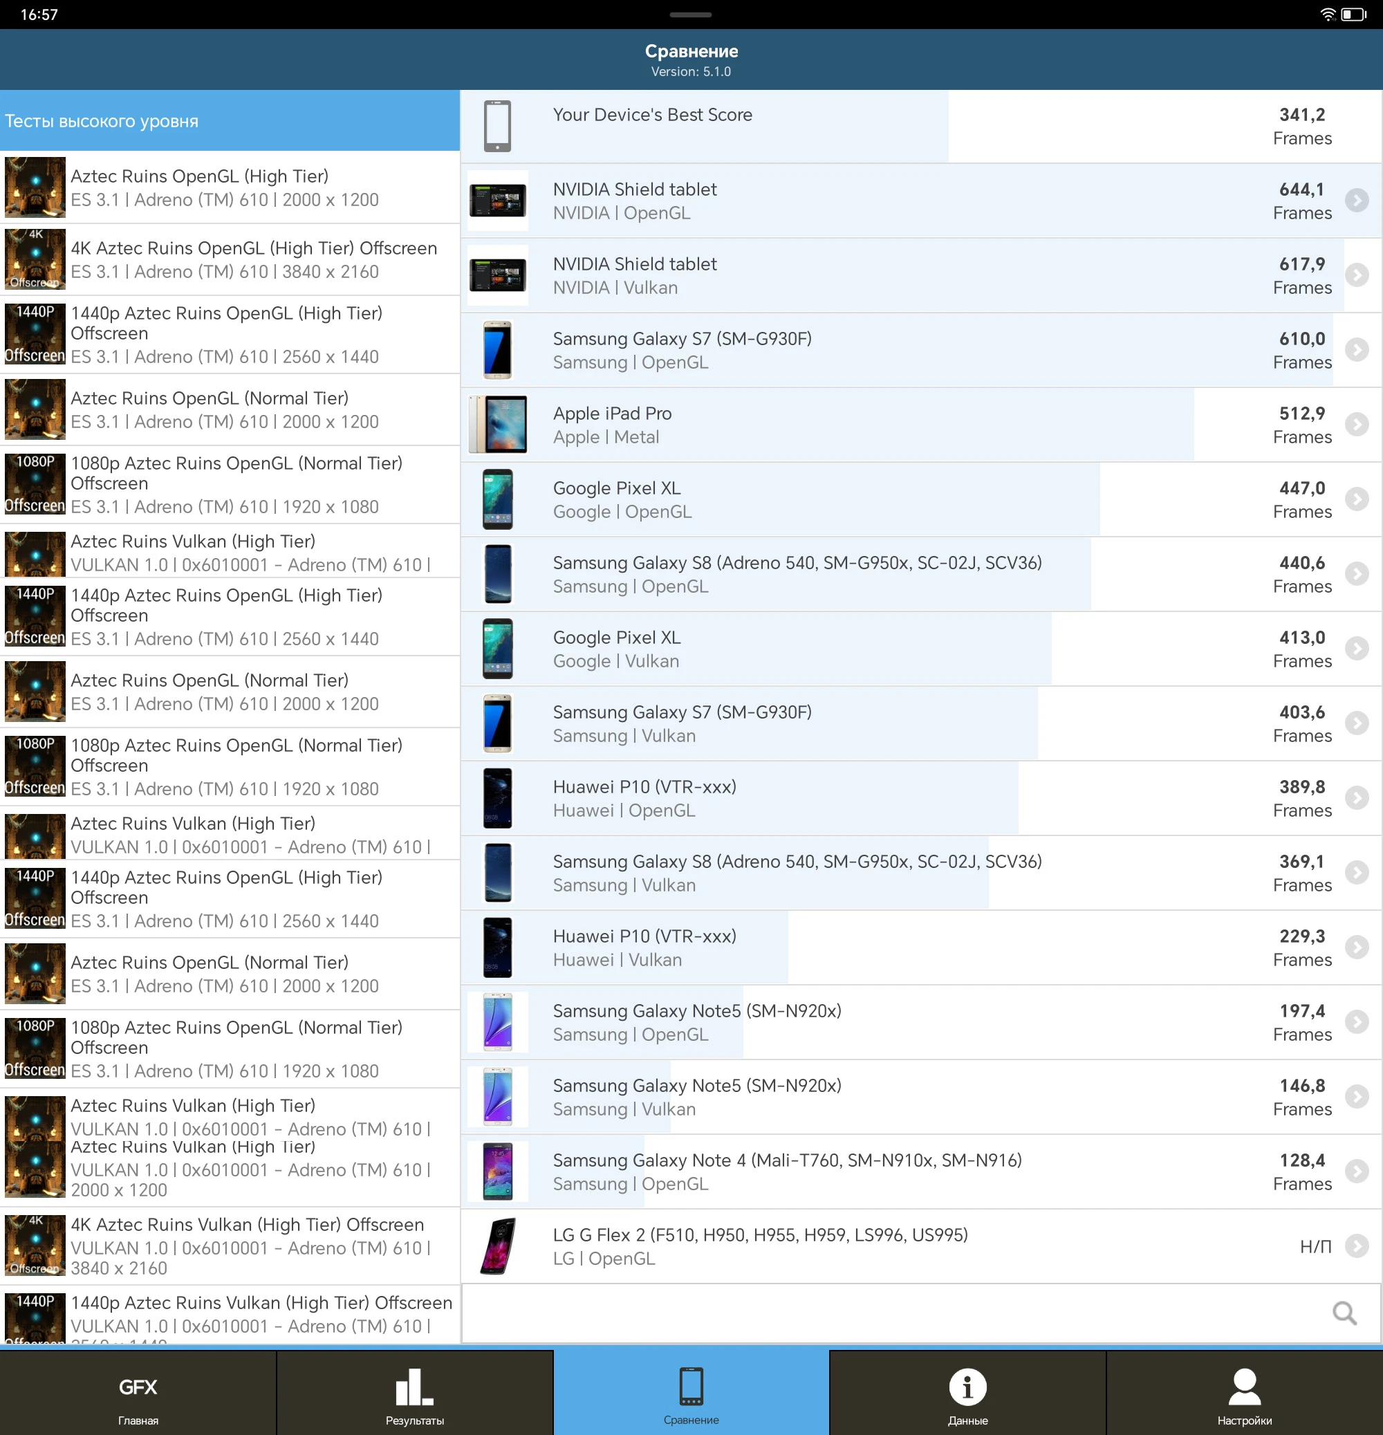
Task: Select 4K Aztec Ruins OpenGL (High Tier) Offscreen
Action: coord(230,260)
